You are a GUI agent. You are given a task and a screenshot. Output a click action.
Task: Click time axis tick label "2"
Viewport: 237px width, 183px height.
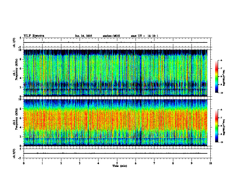[61, 163]
